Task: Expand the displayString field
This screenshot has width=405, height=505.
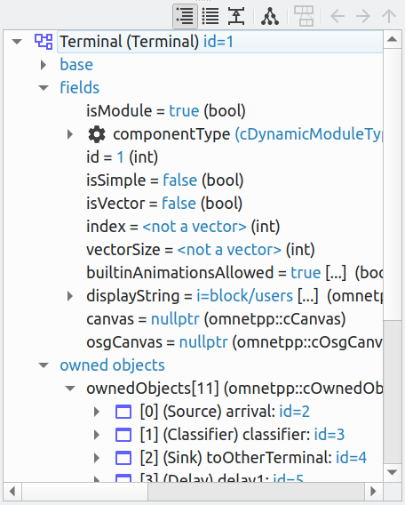Action: click(69, 296)
